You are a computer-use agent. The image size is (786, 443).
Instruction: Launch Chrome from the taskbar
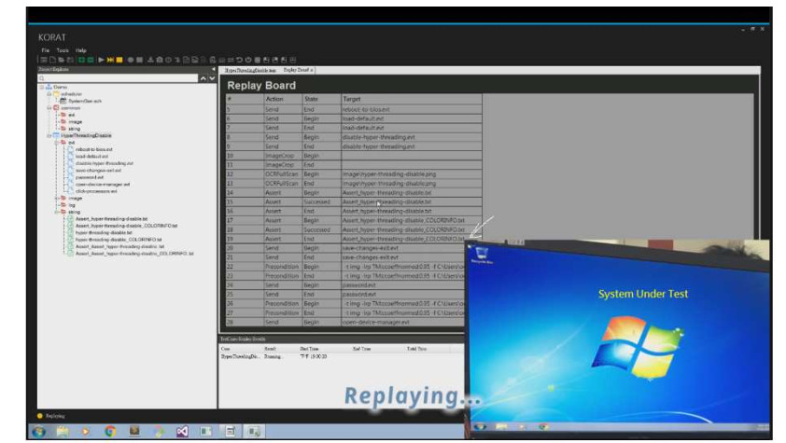pyautogui.click(x=110, y=432)
